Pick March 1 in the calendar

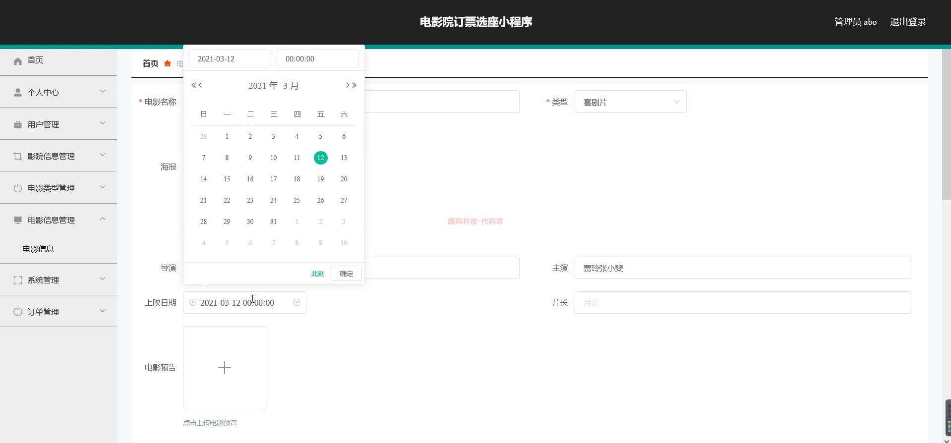click(x=227, y=136)
